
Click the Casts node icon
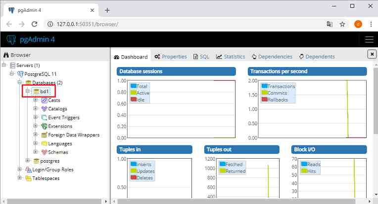tap(44, 100)
